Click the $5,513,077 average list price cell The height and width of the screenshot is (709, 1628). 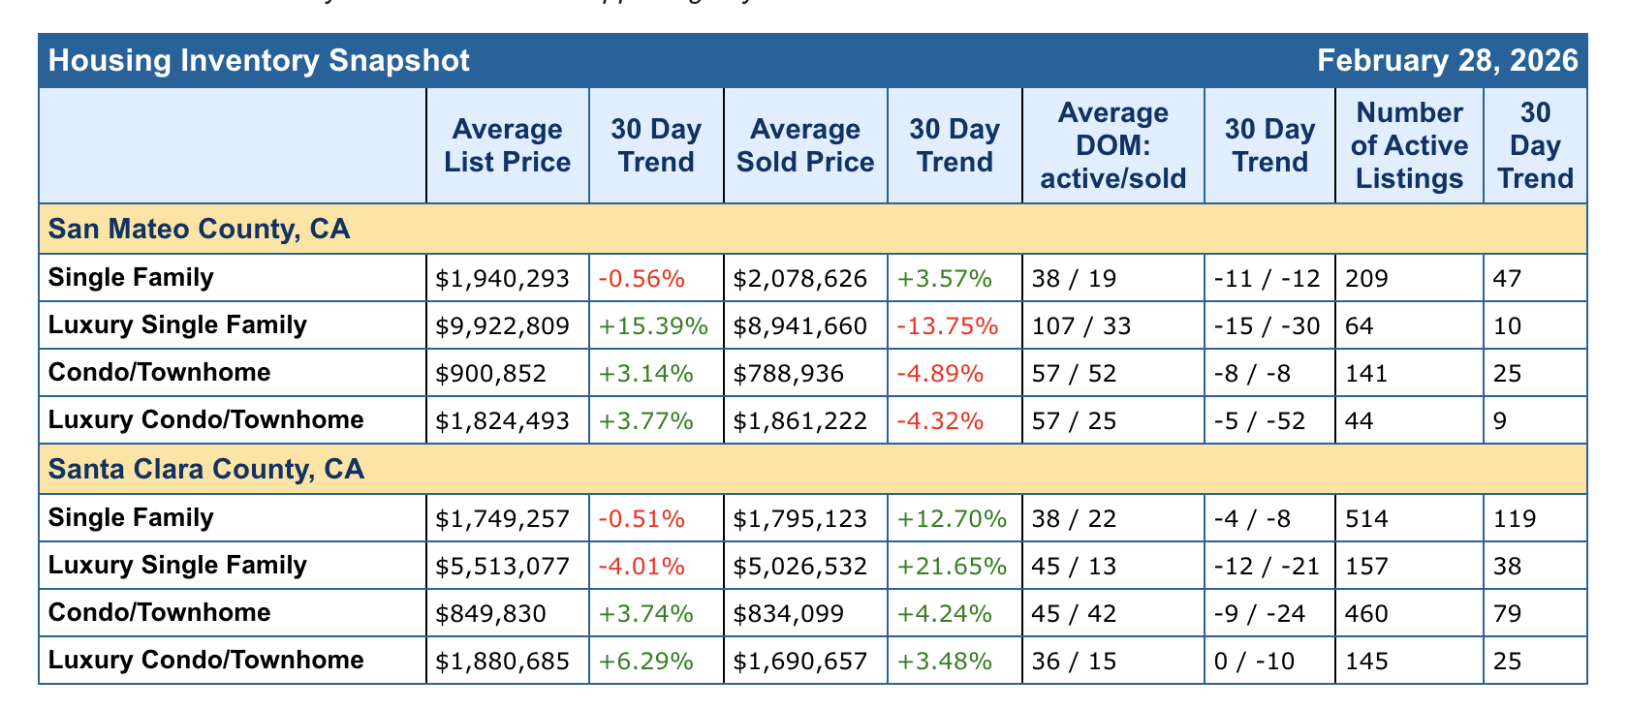pos(503,566)
